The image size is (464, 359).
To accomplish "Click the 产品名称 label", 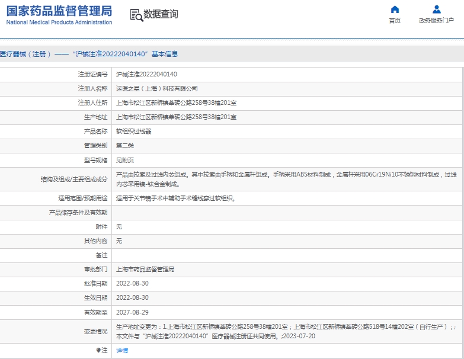I will (x=95, y=131).
